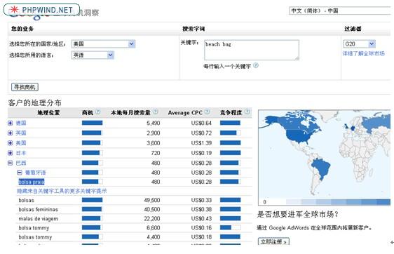Open the help icon beside 每行输入一个关键字
The width and height of the screenshot is (394, 254).
tap(256, 66)
